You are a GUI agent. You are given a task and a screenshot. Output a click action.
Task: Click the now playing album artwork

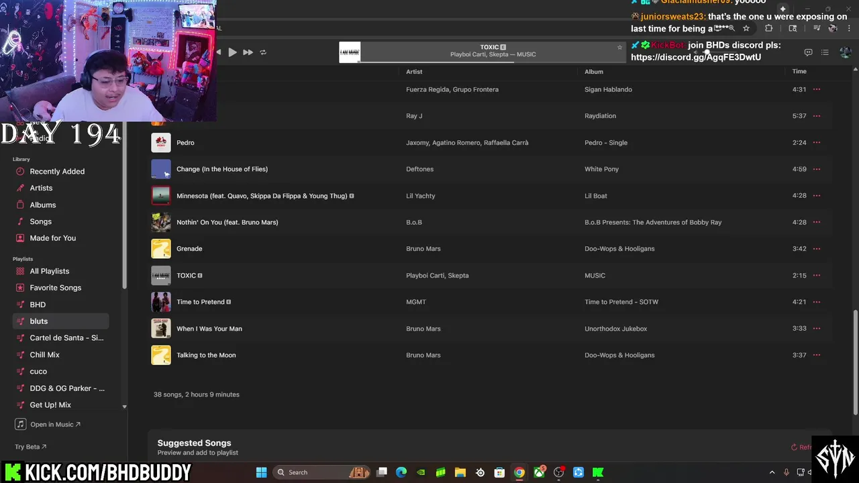tap(350, 52)
